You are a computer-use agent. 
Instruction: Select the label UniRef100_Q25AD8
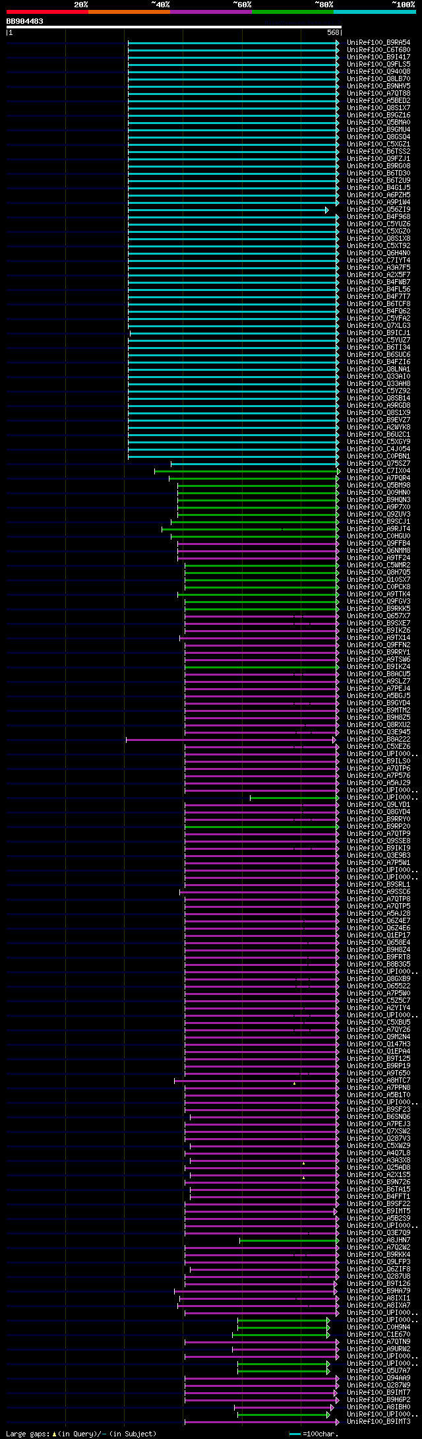tap(378, 1168)
